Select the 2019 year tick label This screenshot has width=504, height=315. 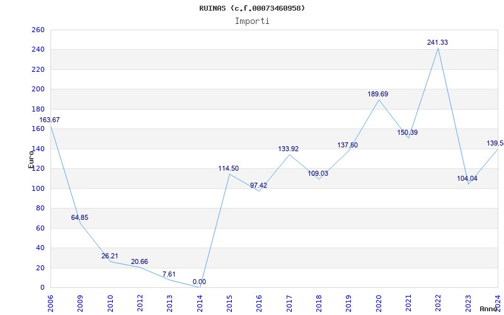[349, 304]
